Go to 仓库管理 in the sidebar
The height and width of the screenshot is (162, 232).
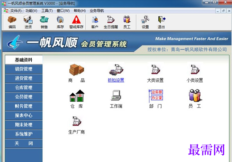pyautogui.click(x=24, y=88)
